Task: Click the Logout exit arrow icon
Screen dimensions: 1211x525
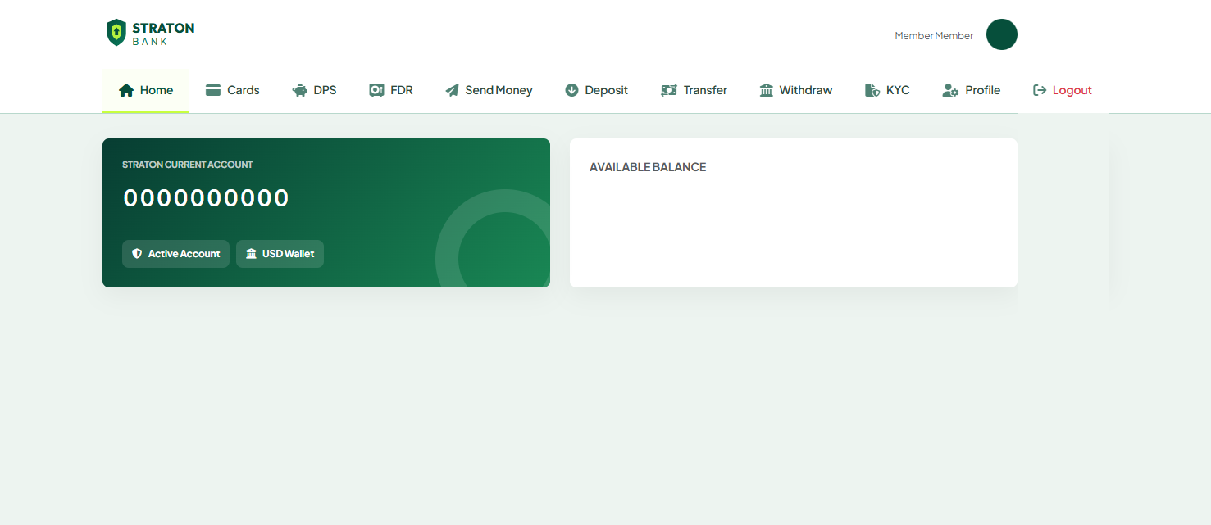Action: [1040, 90]
